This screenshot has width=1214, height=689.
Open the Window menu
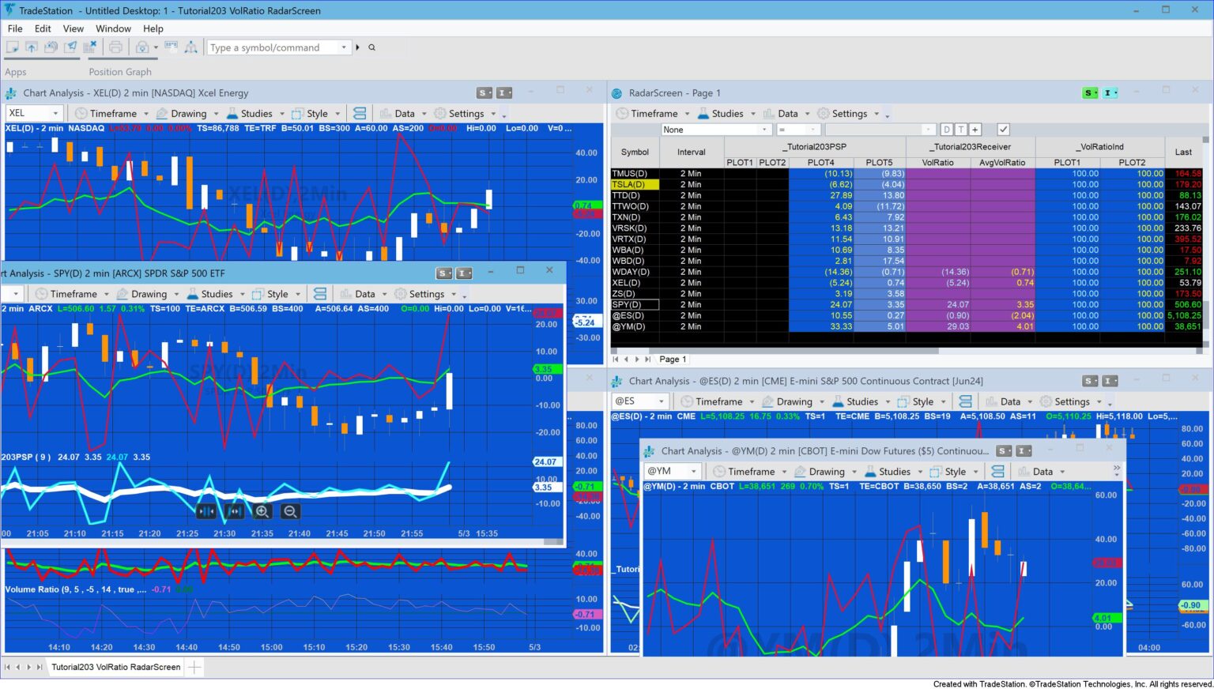(x=113, y=28)
